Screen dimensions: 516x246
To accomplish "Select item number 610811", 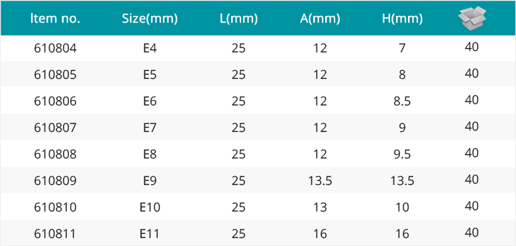I will tap(55, 234).
